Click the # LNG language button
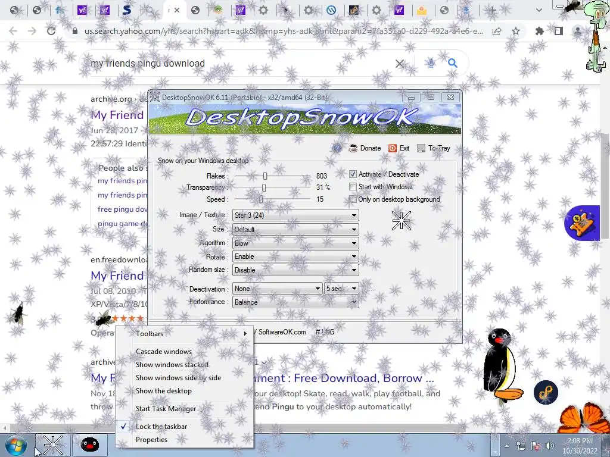This screenshot has height=457, width=610. (325, 332)
